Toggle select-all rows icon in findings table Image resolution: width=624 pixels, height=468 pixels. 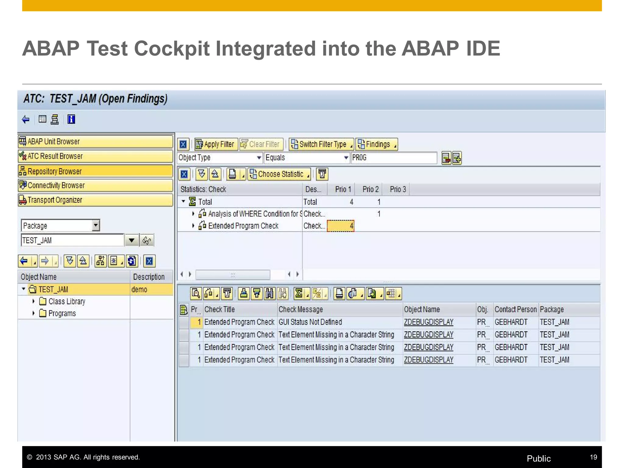coord(183,310)
